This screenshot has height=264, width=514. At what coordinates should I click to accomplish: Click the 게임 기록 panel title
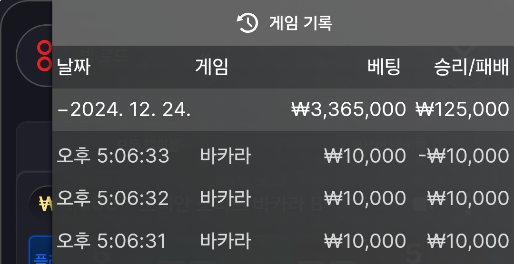301,23
